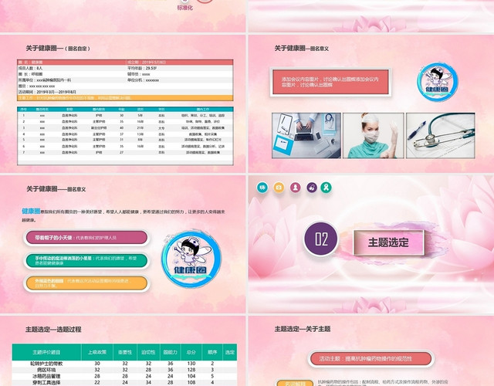This screenshot has height=386, width=494.
Task: Click the green 手中挥动的魔法棒 pill
Action: click(x=86, y=261)
